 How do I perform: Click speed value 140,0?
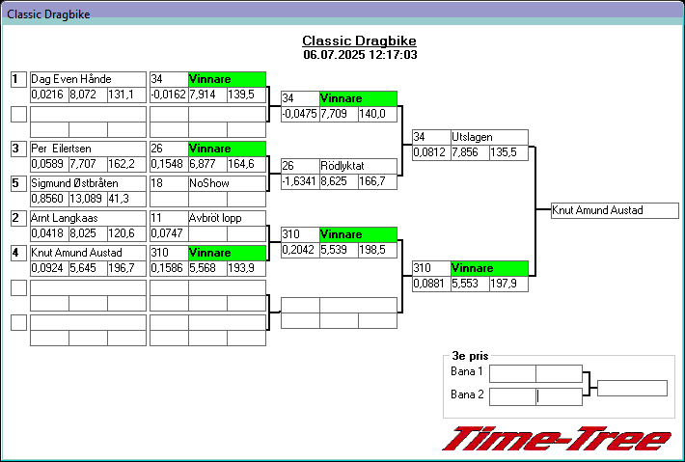click(377, 115)
